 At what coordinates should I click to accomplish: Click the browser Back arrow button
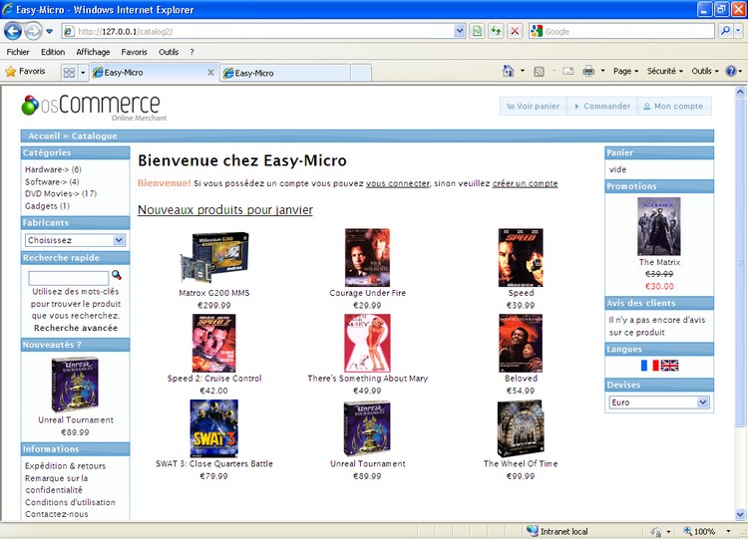coord(13,32)
